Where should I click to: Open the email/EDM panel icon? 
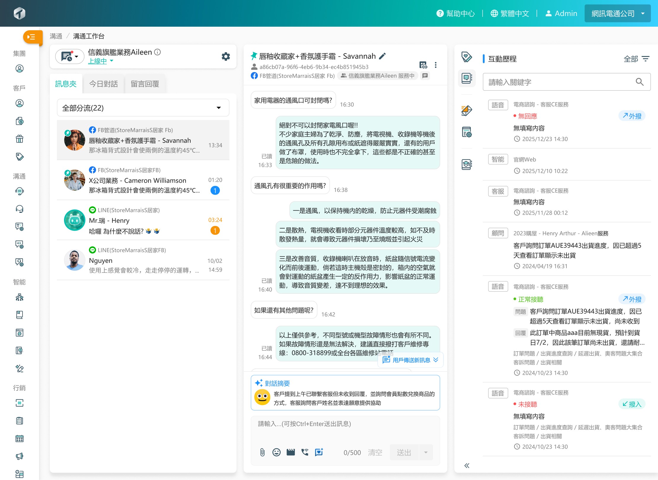[467, 111]
